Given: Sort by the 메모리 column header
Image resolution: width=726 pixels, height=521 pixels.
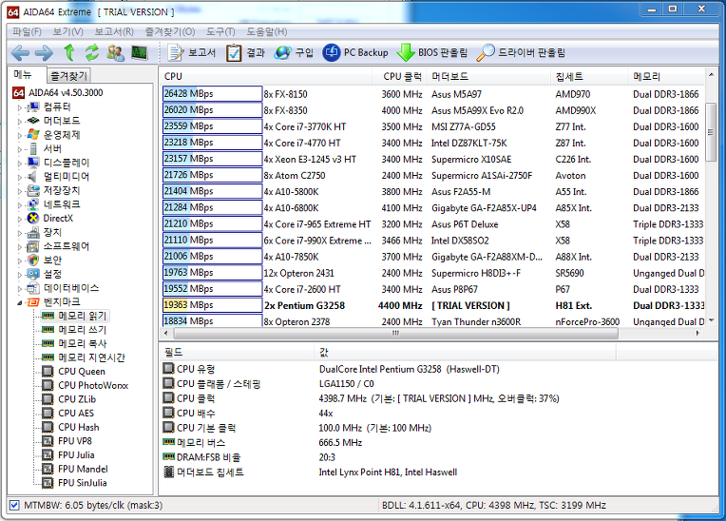Looking at the screenshot, I should point(667,76).
